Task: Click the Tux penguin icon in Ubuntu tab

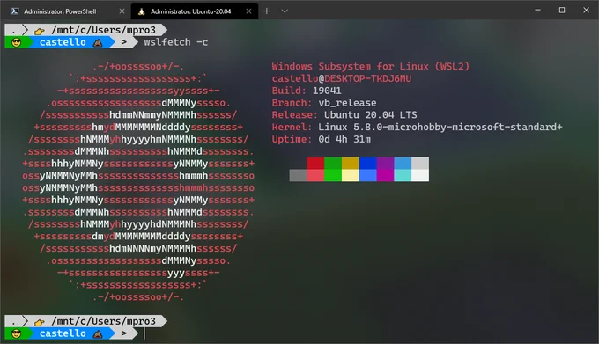Action: [x=141, y=11]
